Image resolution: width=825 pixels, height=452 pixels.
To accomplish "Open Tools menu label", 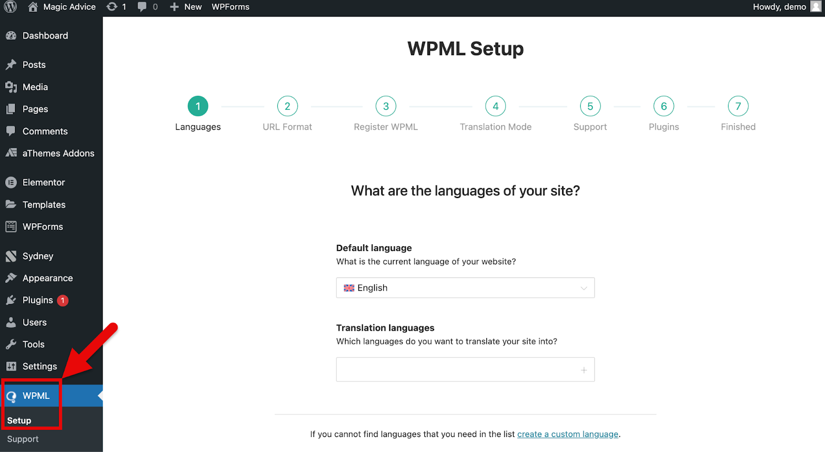I will coord(34,344).
